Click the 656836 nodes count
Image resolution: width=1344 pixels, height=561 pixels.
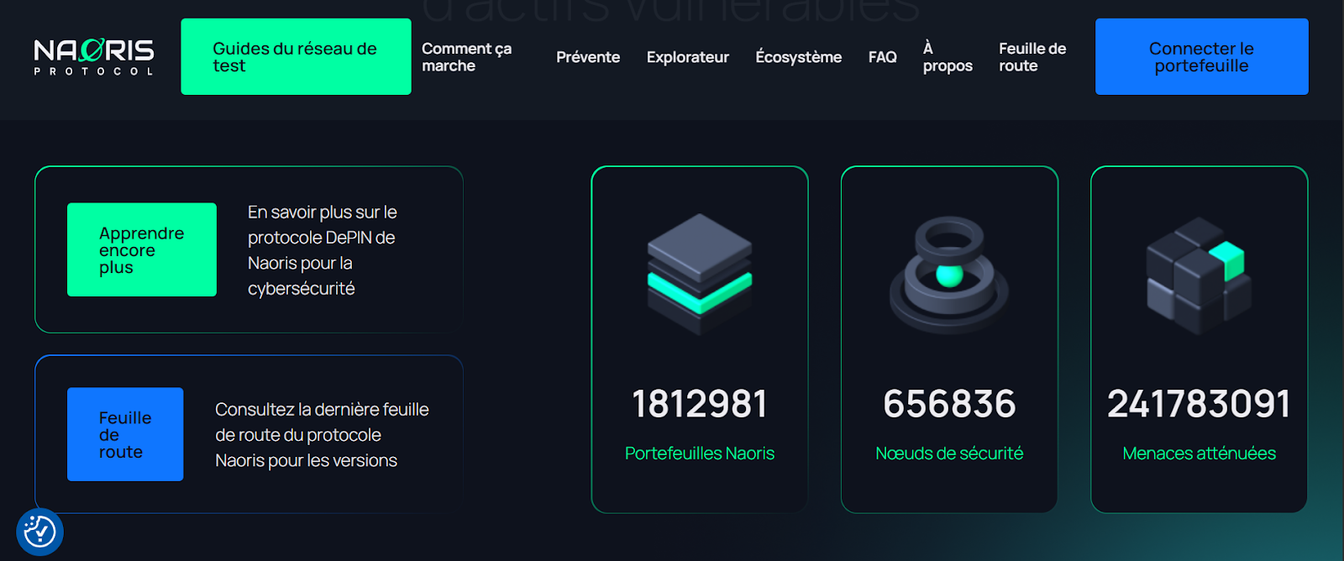(949, 404)
